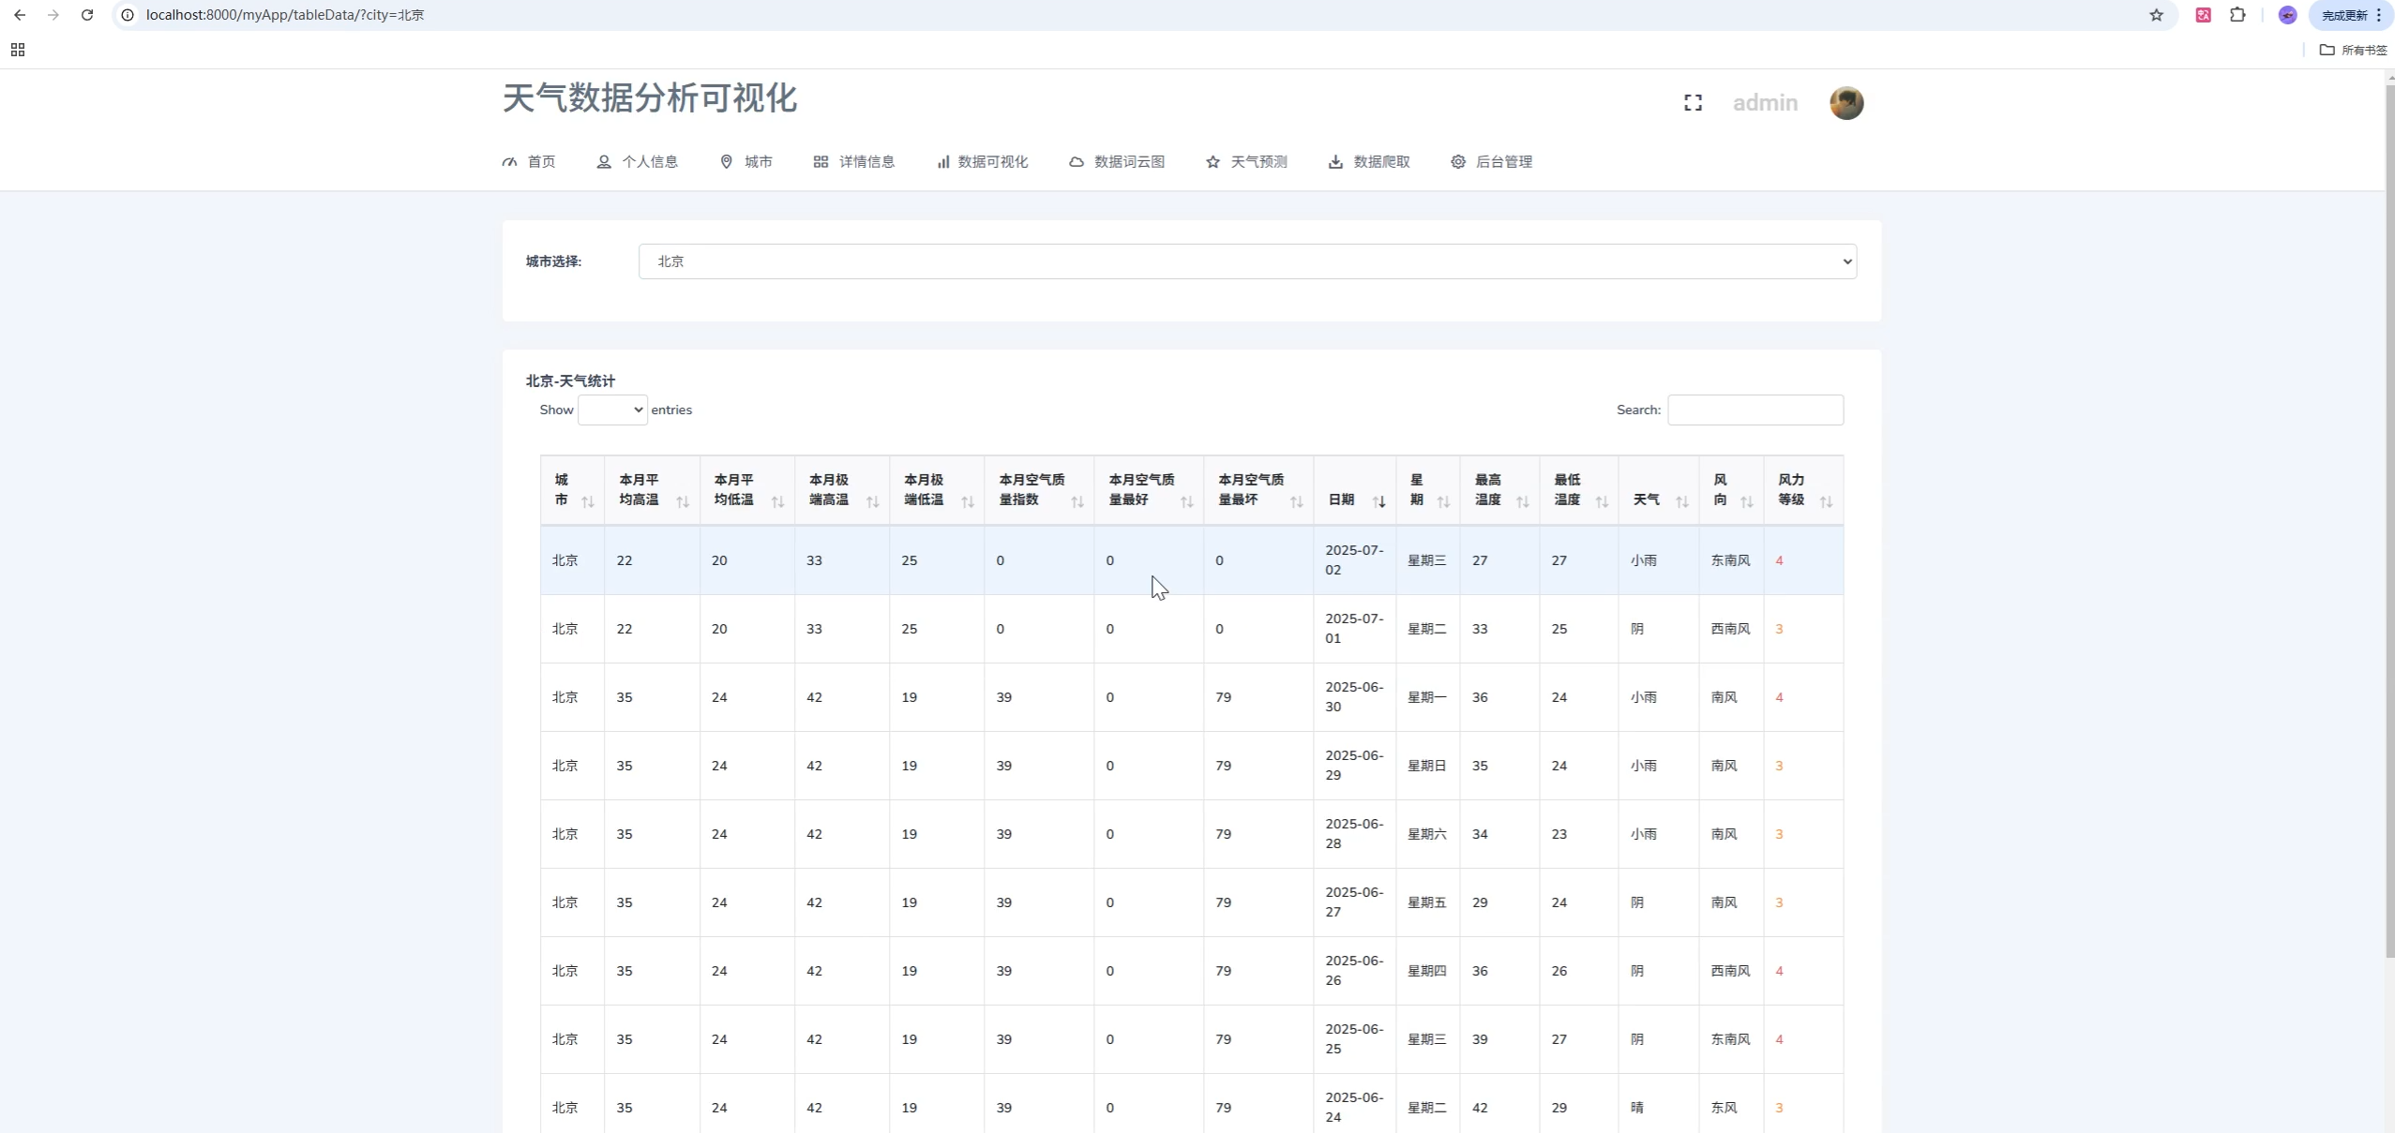
Task: Click 星期日 in the 2025-06-29 row
Action: click(1426, 766)
